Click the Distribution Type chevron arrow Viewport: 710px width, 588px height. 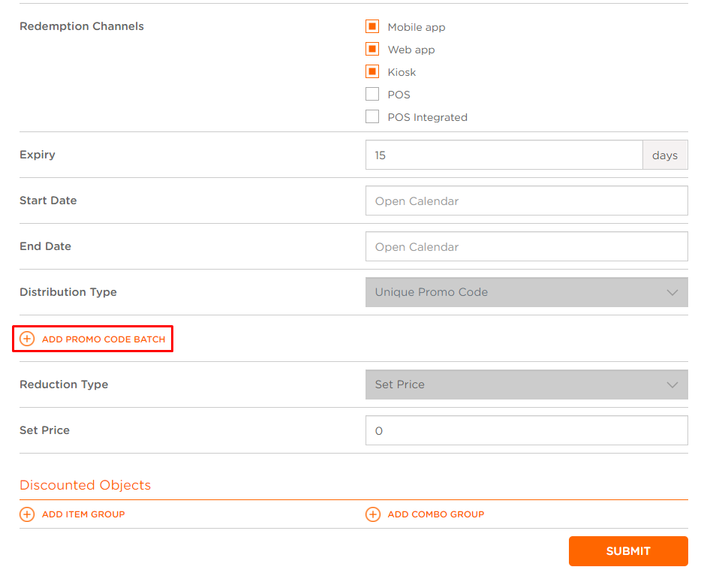pos(672,293)
